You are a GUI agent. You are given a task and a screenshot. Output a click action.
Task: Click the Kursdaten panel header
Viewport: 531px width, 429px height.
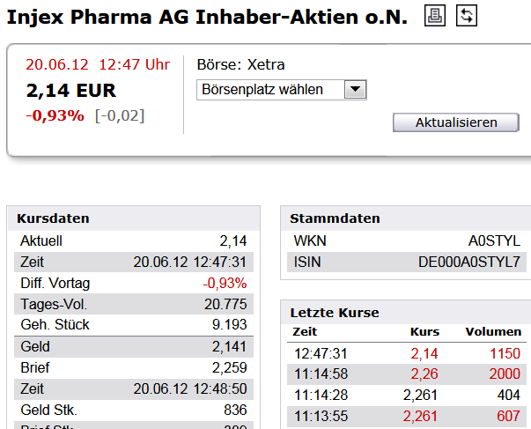coord(54,218)
